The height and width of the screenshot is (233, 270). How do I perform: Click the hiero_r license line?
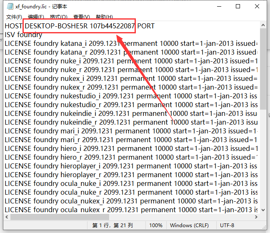pyautogui.click(x=131, y=158)
